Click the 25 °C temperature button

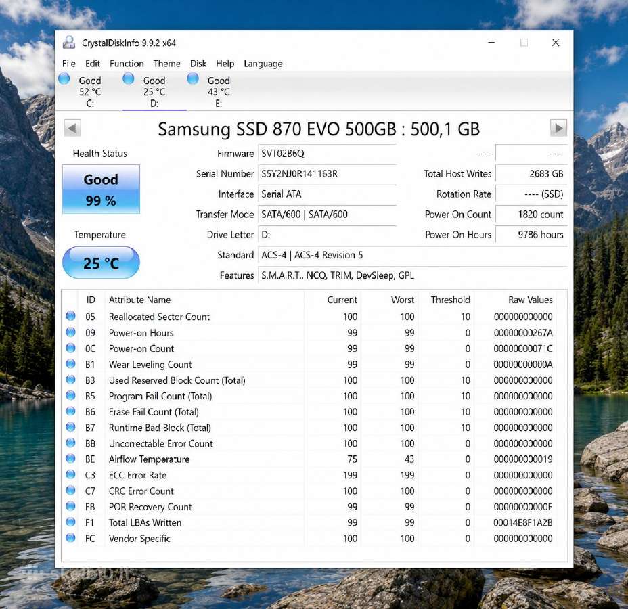tap(101, 263)
